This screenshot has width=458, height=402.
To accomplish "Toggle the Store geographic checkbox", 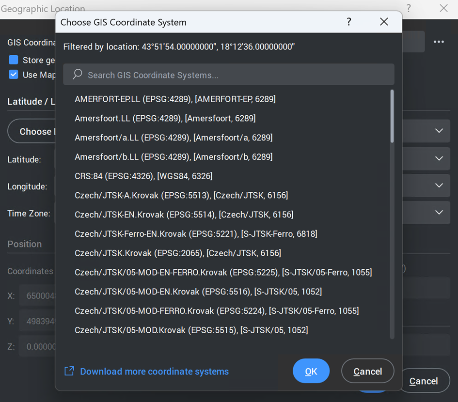I will [14, 60].
